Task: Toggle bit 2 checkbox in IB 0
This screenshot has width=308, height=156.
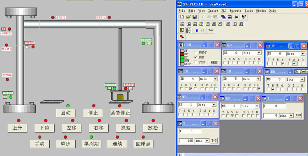Action: click(294, 63)
